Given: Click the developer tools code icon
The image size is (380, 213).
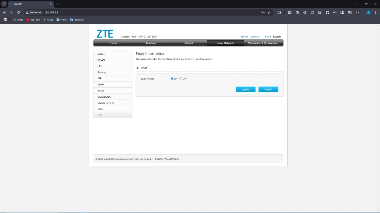Looking at the screenshot, I should pyautogui.click(x=357, y=12).
